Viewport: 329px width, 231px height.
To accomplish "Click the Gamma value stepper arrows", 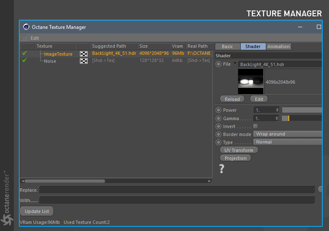I will [277, 118].
